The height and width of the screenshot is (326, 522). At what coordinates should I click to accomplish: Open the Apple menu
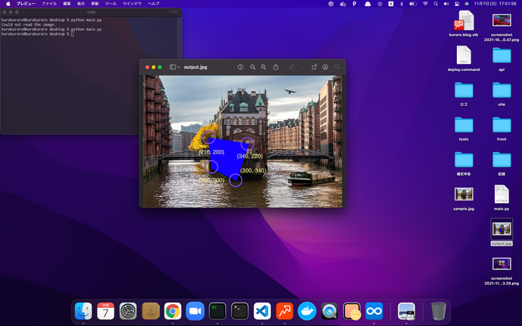[x=8, y=4]
